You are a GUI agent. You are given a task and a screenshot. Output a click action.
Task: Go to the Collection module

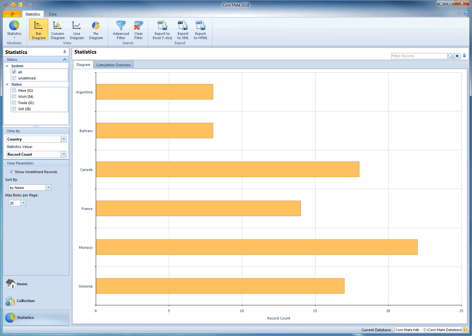pyautogui.click(x=25, y=301)
